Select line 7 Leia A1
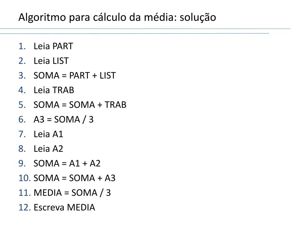Screen dimensions: 305x229 [49, 134]
